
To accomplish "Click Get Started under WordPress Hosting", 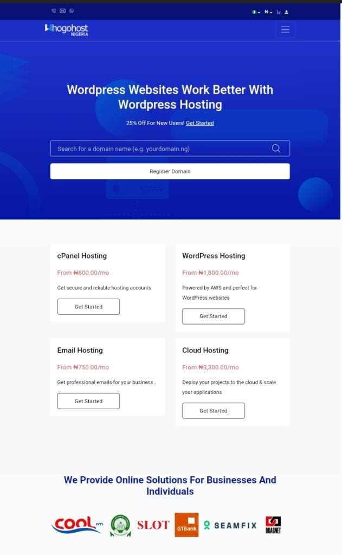I will (x=213, y=317).
